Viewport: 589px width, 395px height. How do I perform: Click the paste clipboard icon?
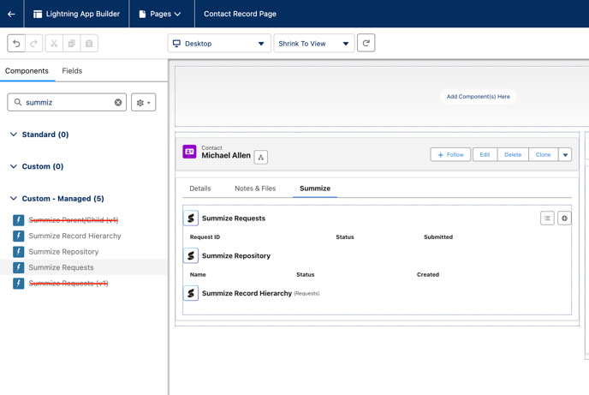[89, 44]
